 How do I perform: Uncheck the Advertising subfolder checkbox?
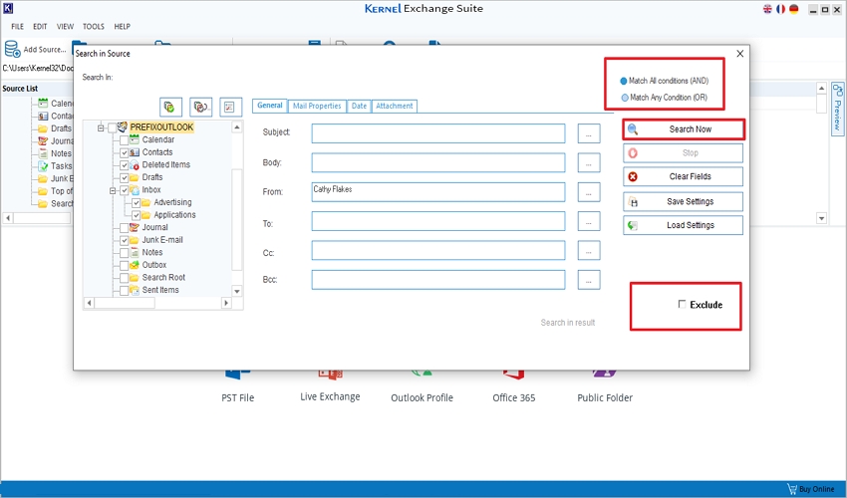[137, 202]
